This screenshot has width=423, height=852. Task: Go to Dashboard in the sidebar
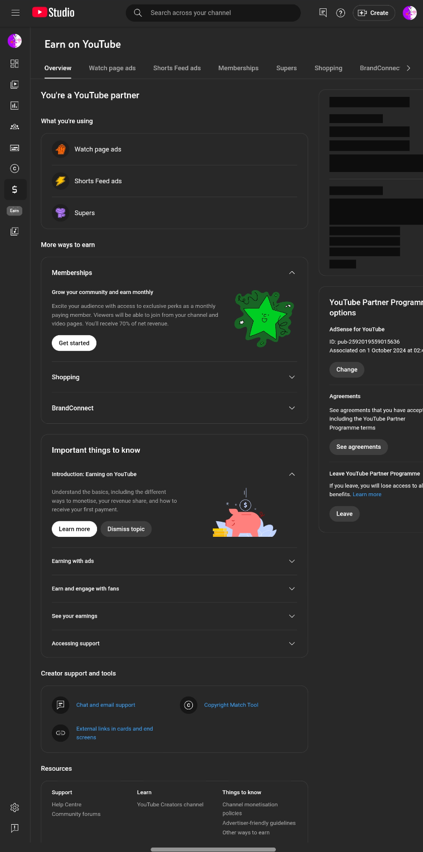(14, 63)
